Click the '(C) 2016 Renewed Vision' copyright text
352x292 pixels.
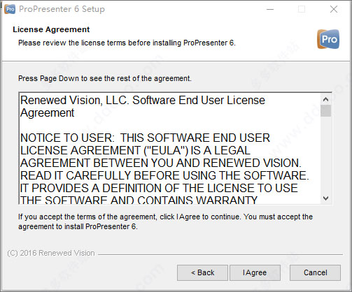[51, 253]
